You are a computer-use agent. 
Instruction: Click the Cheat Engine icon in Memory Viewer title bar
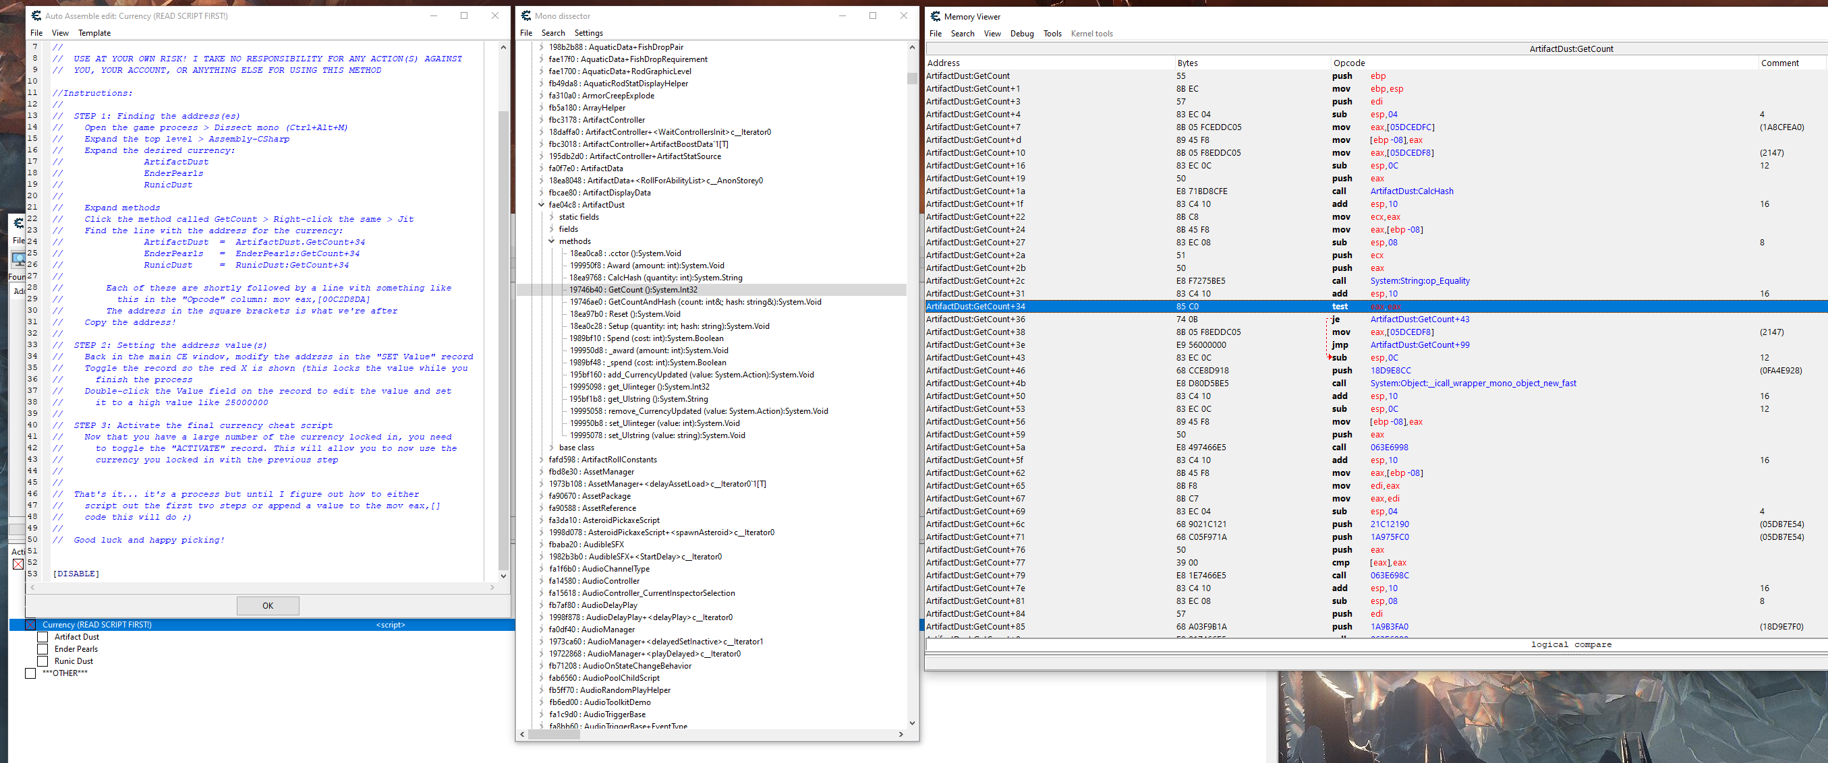point(935,16)
